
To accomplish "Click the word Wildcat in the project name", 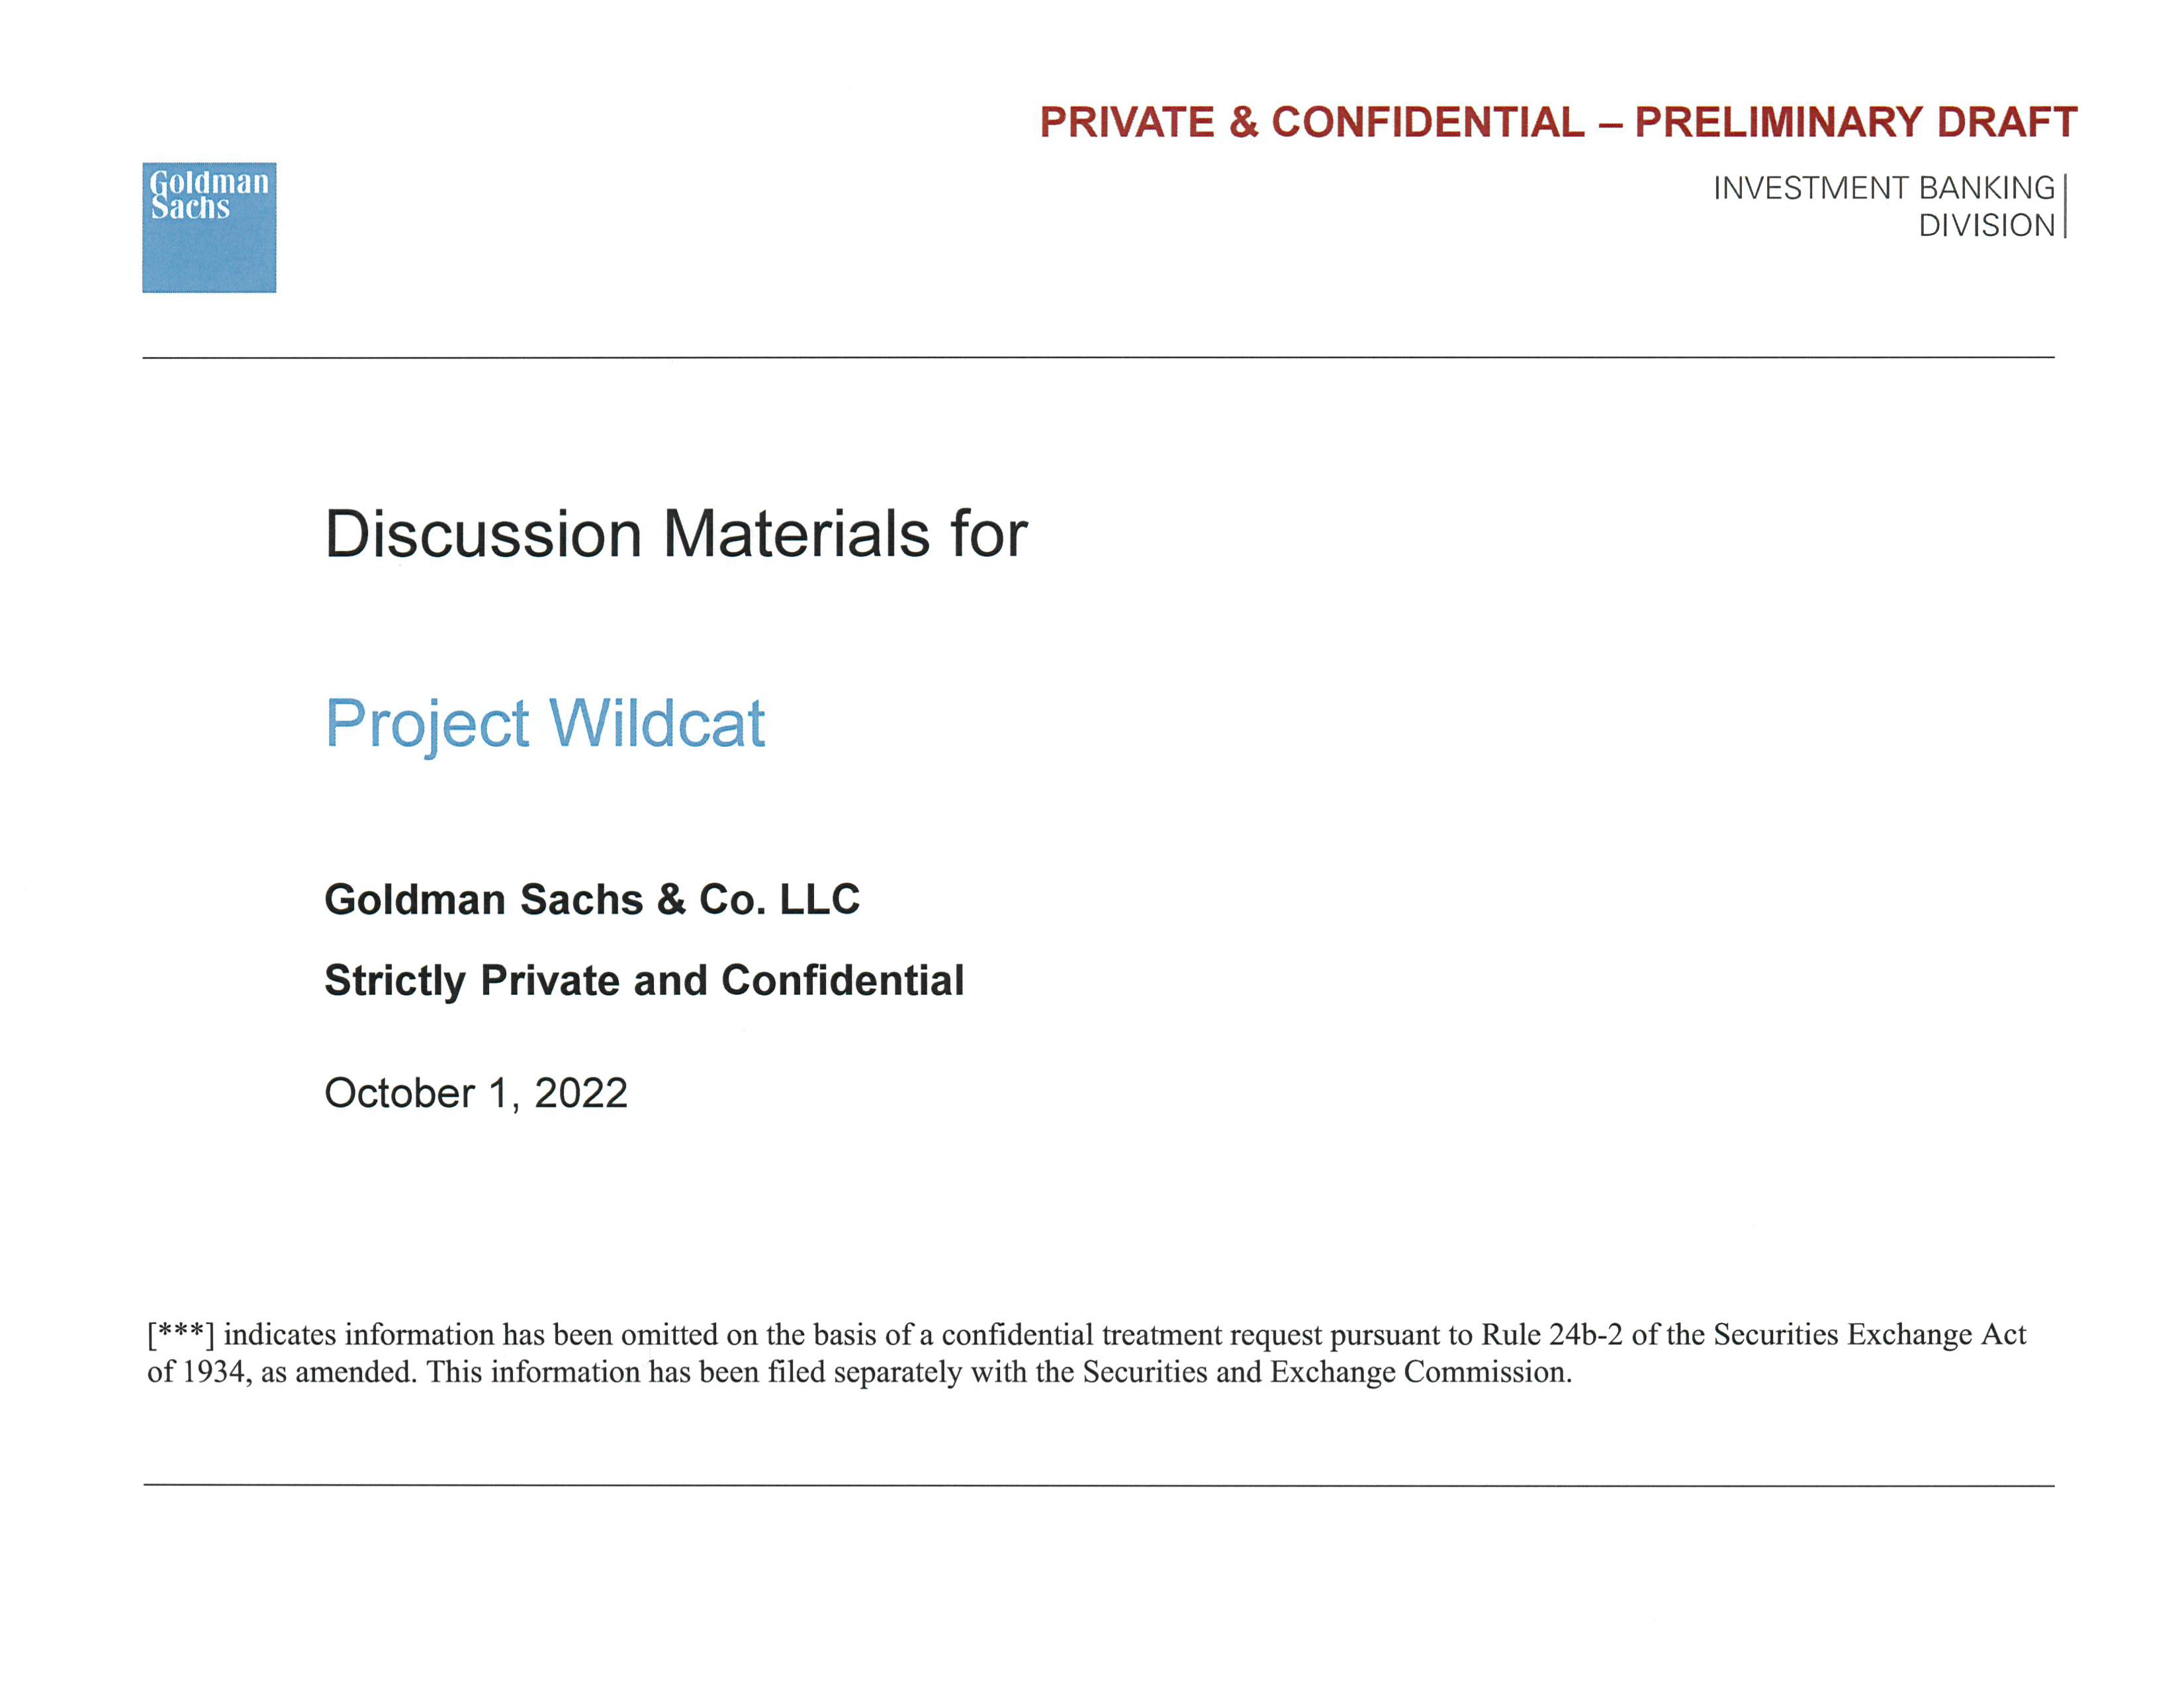I will coord(657,722).
